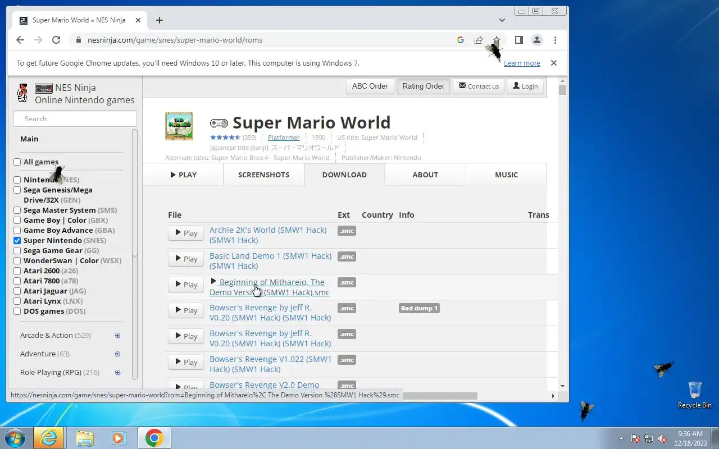
Task: Click the Super Mario World cover thumbnail
Action: pos(179,126)
